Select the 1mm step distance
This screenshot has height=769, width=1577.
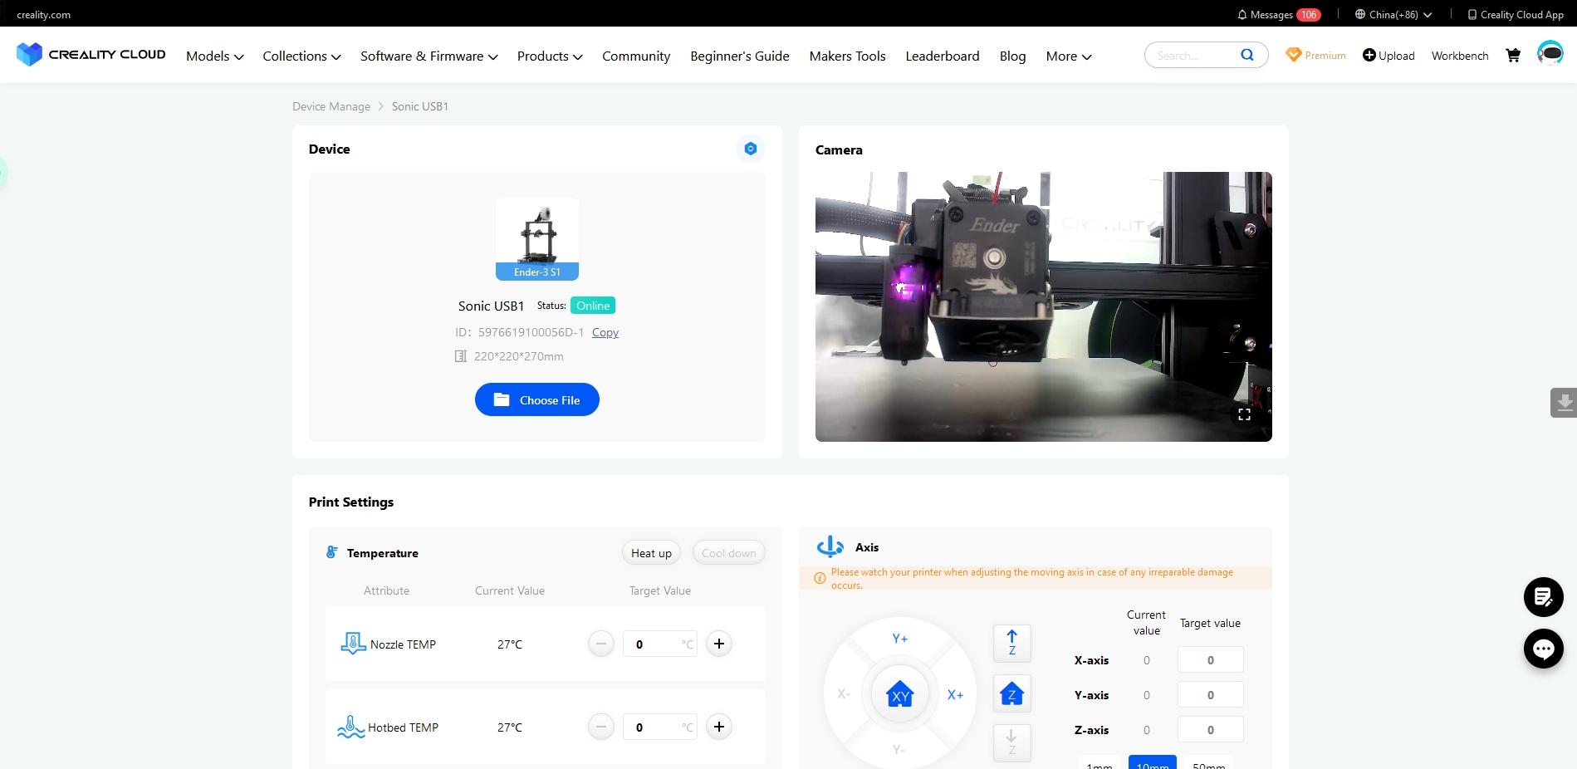[x=1099, y=763]
